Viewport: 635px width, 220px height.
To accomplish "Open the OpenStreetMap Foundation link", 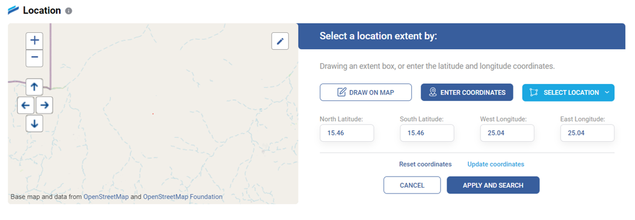I will click(x=183, y=197).
